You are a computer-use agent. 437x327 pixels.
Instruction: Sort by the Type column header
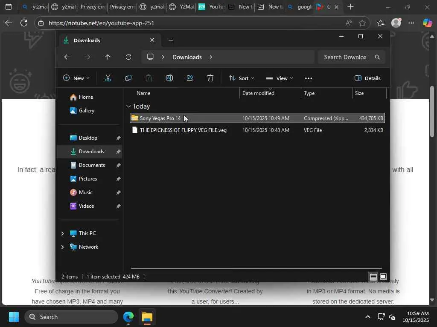[x=326, y=93]
